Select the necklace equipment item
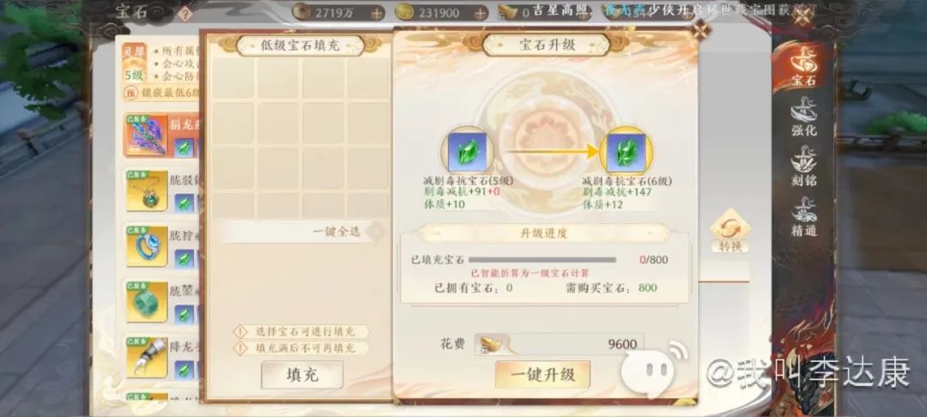The image size is (927, 417). pyautogui.click(x=147, y=190)
